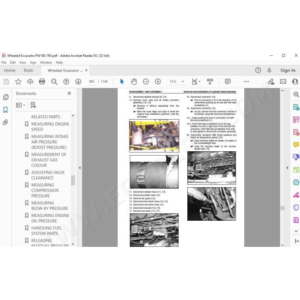Open MEASURING INTAKE AIR PRESSURE bookmark
This screenshot has height=300, width=300.
(50, 142)
